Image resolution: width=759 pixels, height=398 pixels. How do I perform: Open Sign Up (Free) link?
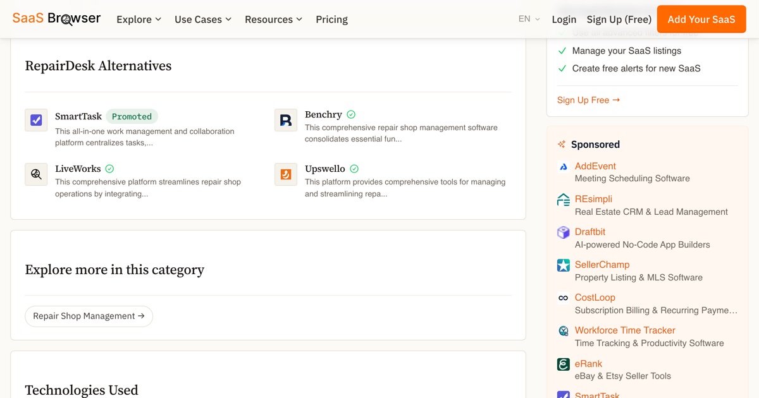[x=619, y=20]
